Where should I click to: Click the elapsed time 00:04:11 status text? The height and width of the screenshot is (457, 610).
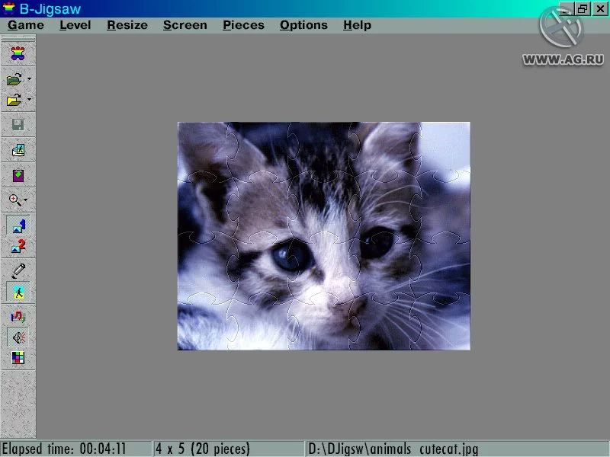point(64,449)
